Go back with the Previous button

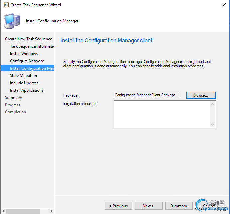pyautogui.click(x=118, y=206)
